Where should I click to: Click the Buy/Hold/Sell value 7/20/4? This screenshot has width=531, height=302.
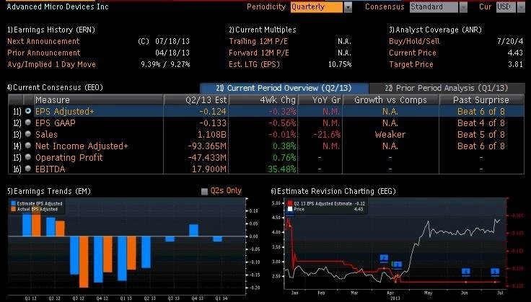pyautogui.click(x=511, y=41)
